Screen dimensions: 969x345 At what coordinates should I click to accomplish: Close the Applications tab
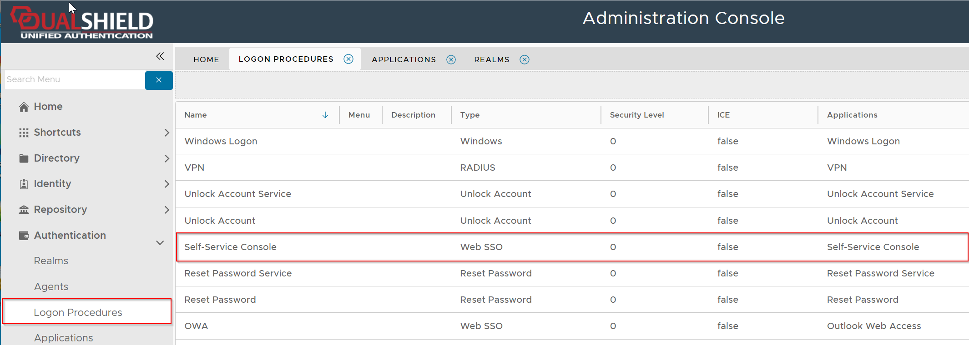coord(451,59)
